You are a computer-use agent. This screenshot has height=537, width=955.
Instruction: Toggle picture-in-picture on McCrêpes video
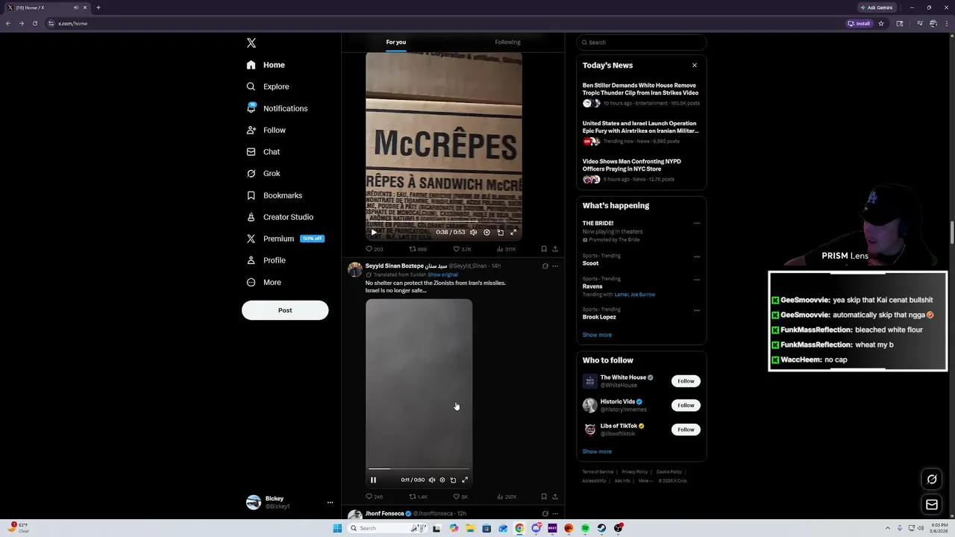(500, 232)
